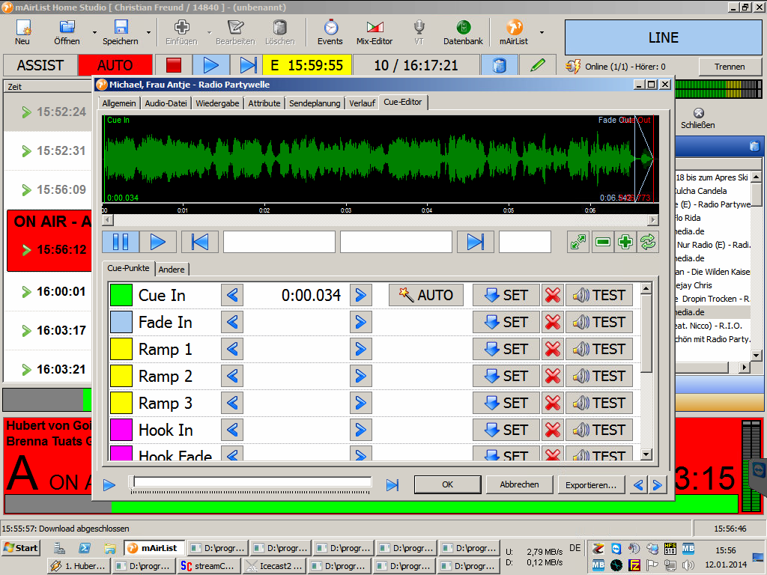Open the Verlauf tab
Screen dimensions: 767x575
point(362,103)
